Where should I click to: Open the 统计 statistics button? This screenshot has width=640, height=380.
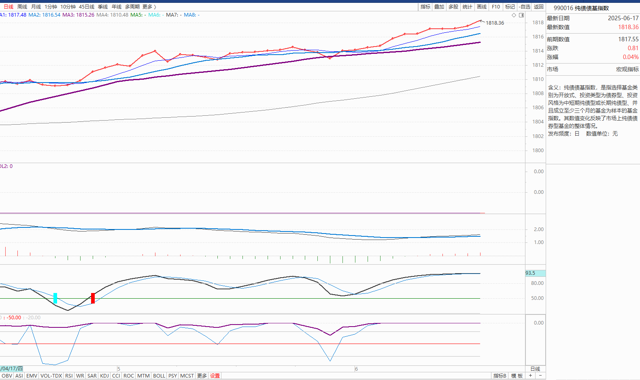[468, 7]
